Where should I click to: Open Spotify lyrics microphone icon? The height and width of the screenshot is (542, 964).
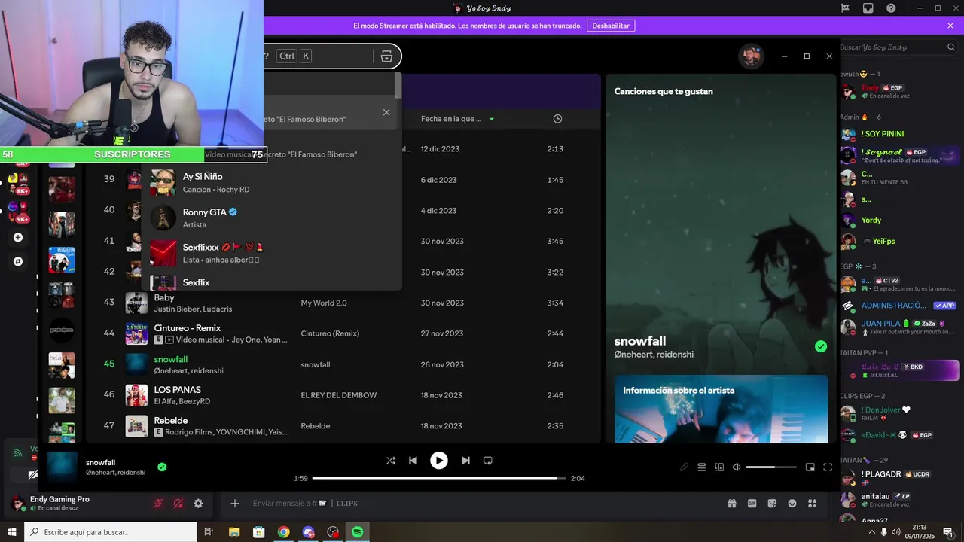(x=684, y=467)
